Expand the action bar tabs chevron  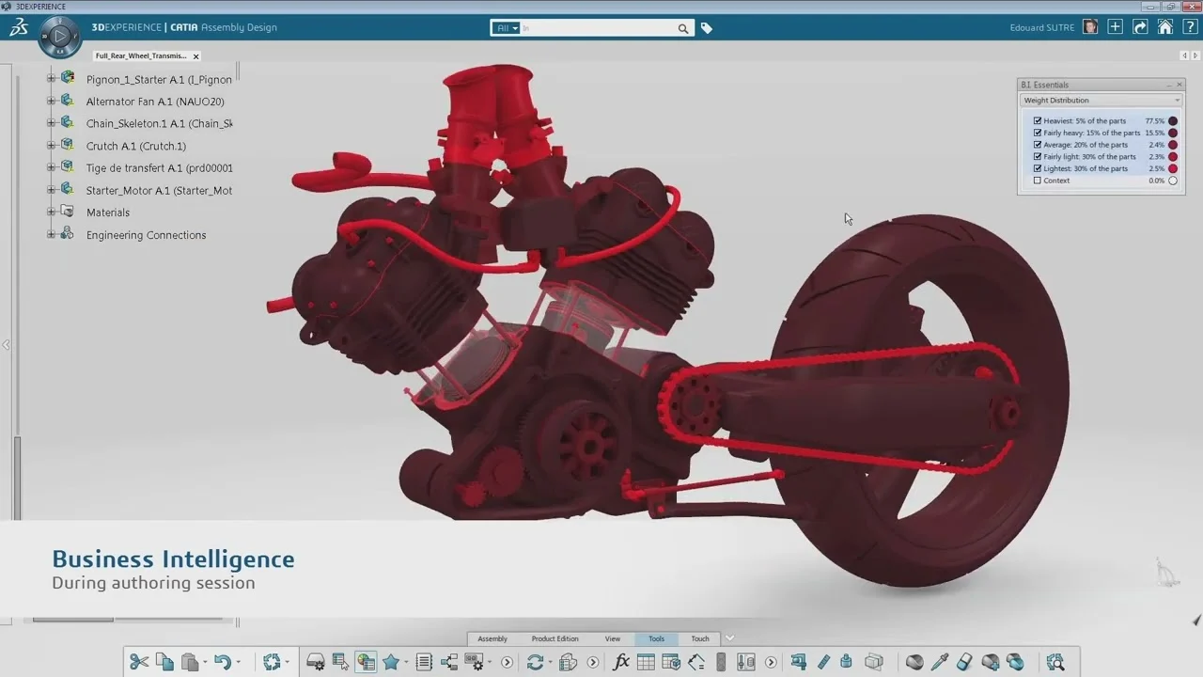(x=729, y=638)
